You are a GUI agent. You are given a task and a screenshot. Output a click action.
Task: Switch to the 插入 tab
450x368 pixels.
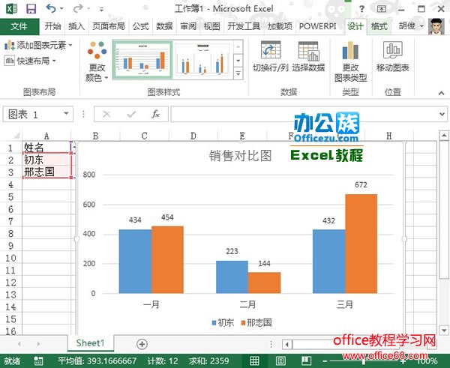click(76, 26)
